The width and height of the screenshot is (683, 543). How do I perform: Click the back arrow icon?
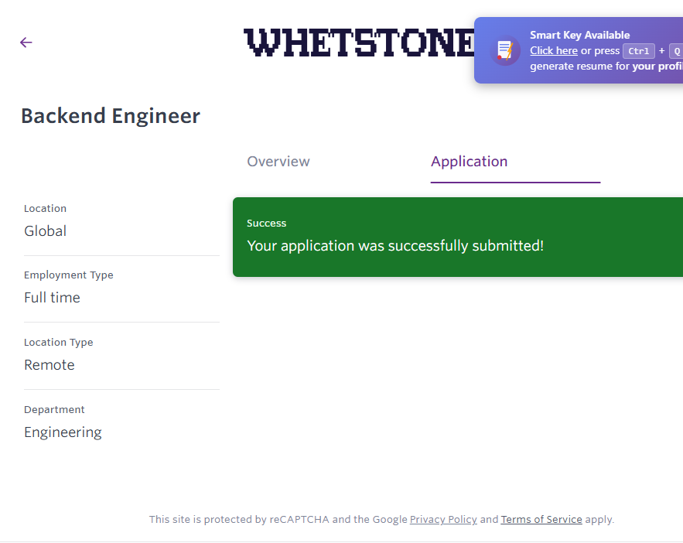(x=26, y=43)
